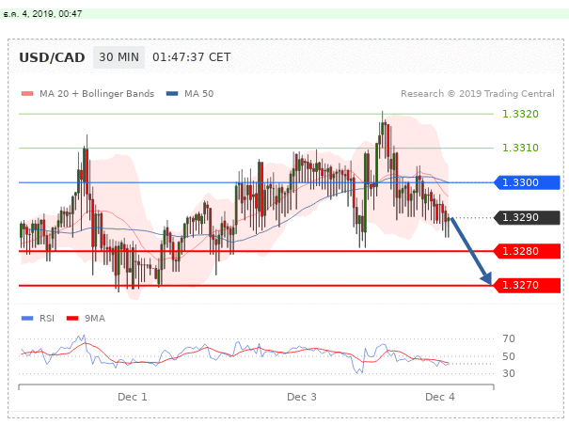This screenshot has height=424, width=569.
Task: Click the Dec 1 date axis label
Action: click(x=133, y=397)
